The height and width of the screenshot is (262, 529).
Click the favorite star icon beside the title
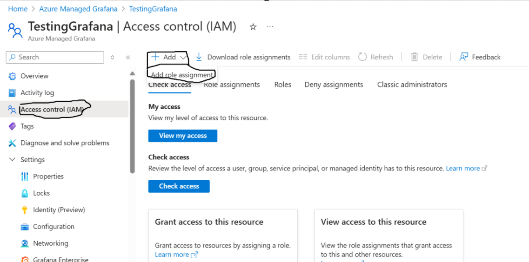tap(253, 27)
